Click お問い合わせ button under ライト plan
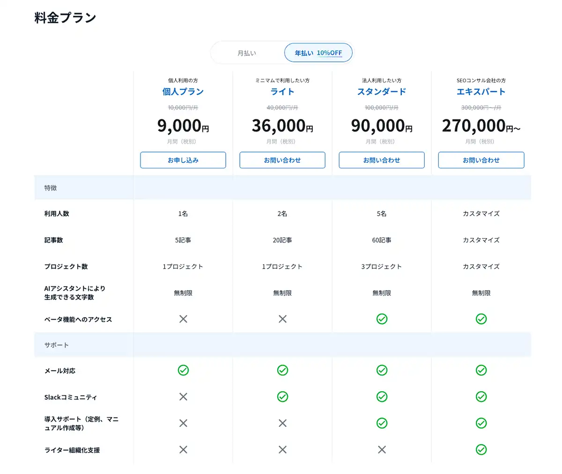The image size is (562, 474). point(282,160)
